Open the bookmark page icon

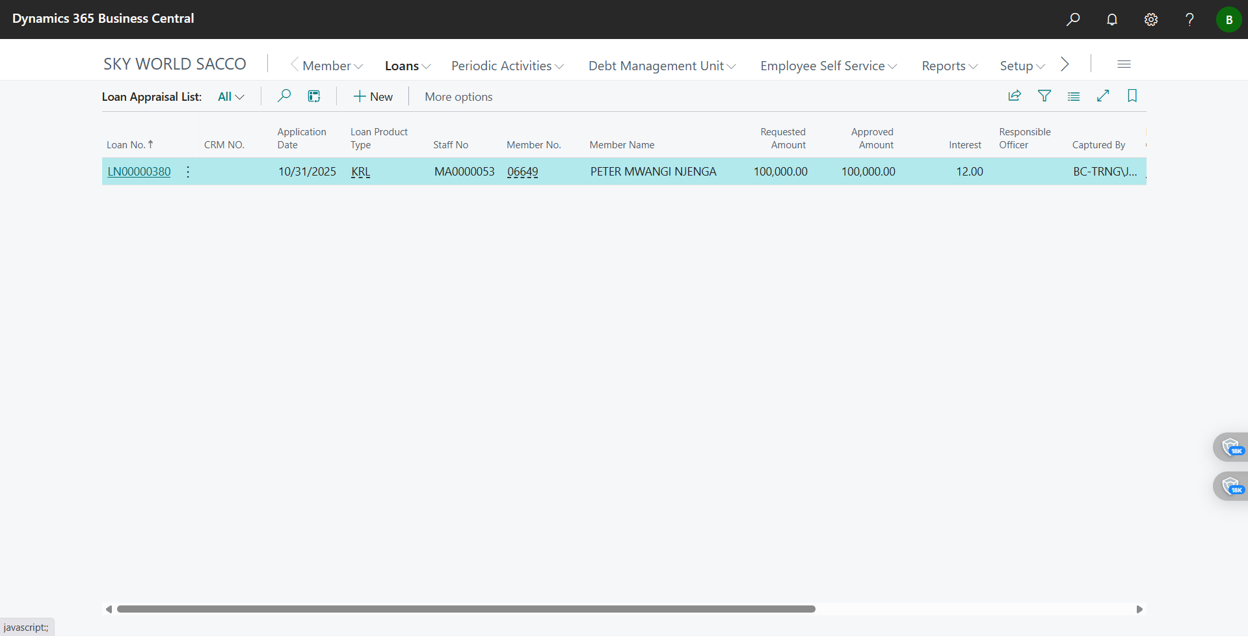[x=1132, y=96]
